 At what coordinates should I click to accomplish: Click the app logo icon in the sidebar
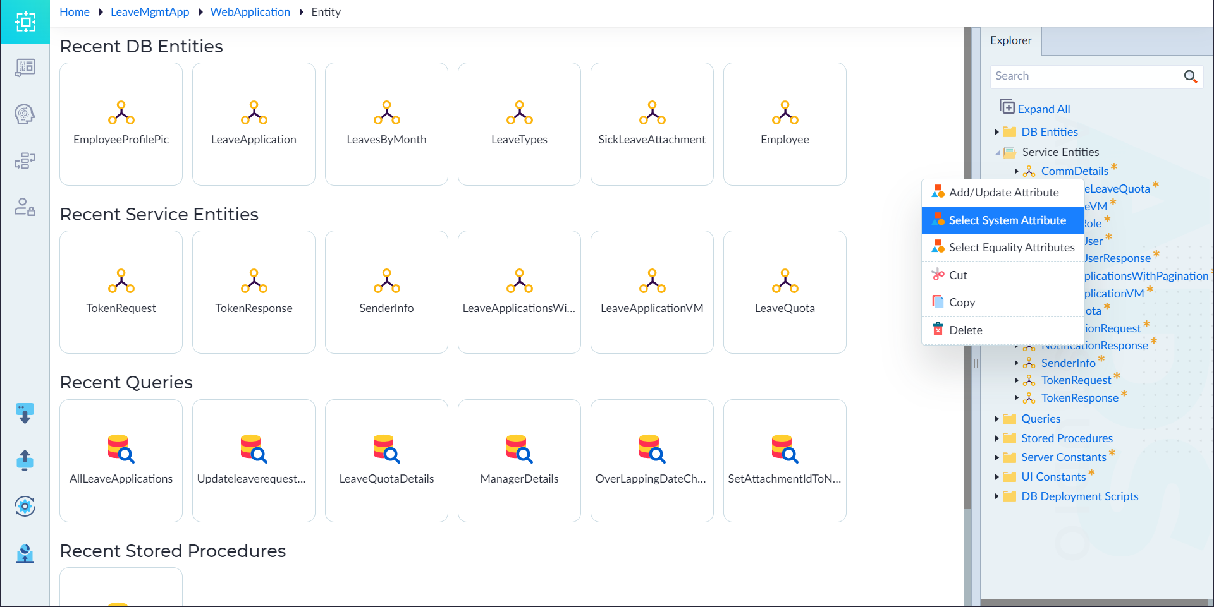pos(25,22)
